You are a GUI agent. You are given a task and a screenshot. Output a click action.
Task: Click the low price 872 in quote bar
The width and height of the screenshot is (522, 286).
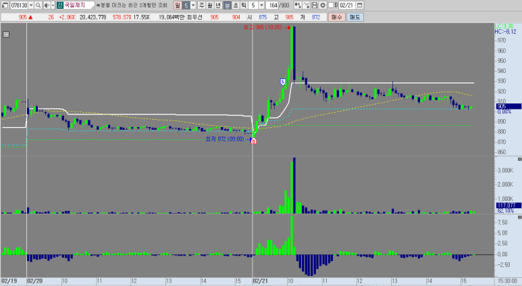point(316,17)
